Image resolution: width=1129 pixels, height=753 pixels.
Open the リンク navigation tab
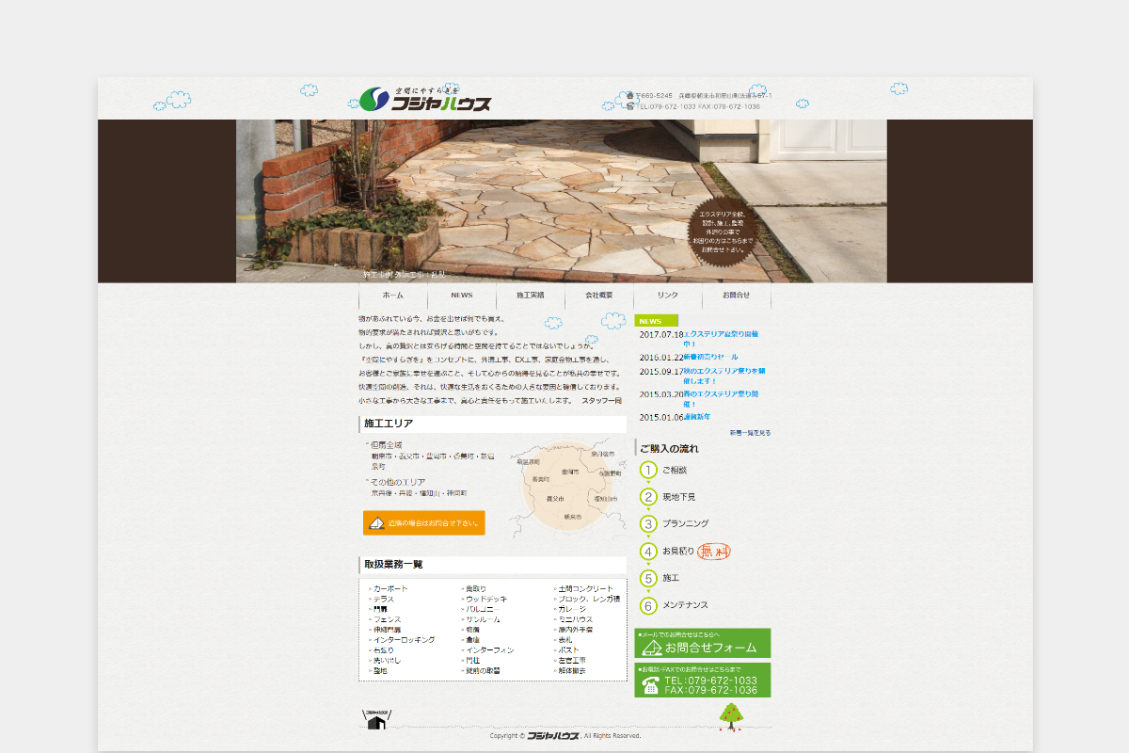668,296
